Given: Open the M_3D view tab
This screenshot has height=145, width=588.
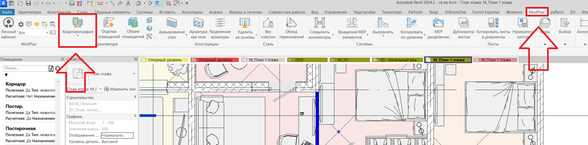Looking at the screenshot, I should pos(349,60).
